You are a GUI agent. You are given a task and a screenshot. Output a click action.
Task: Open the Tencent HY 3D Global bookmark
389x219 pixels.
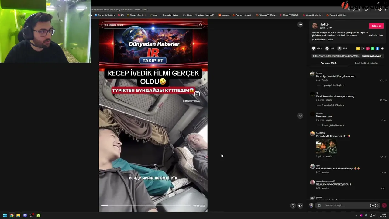(x=105, y=15)
